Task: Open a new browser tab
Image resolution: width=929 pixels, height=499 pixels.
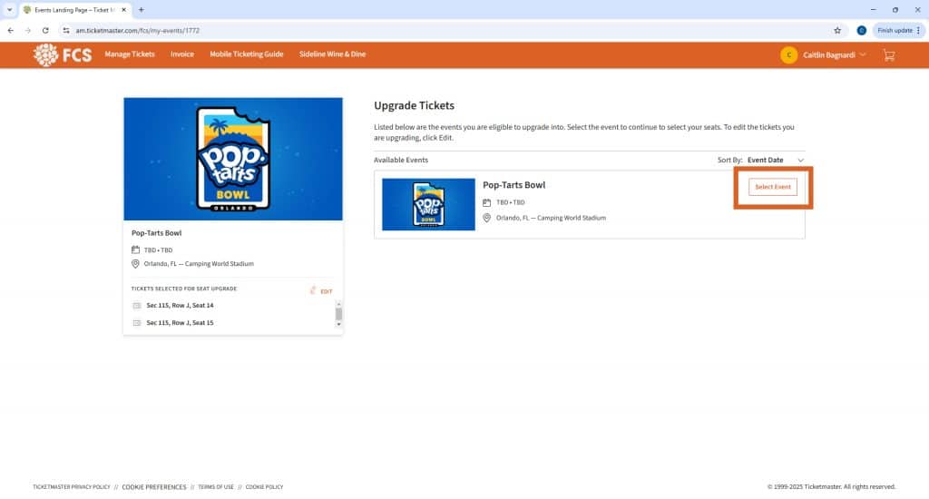Action: pos(141,9)
